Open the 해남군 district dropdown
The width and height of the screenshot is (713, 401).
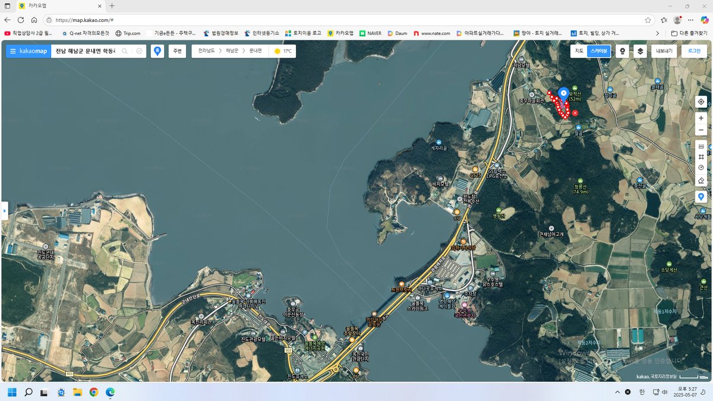tap(232, 51)
